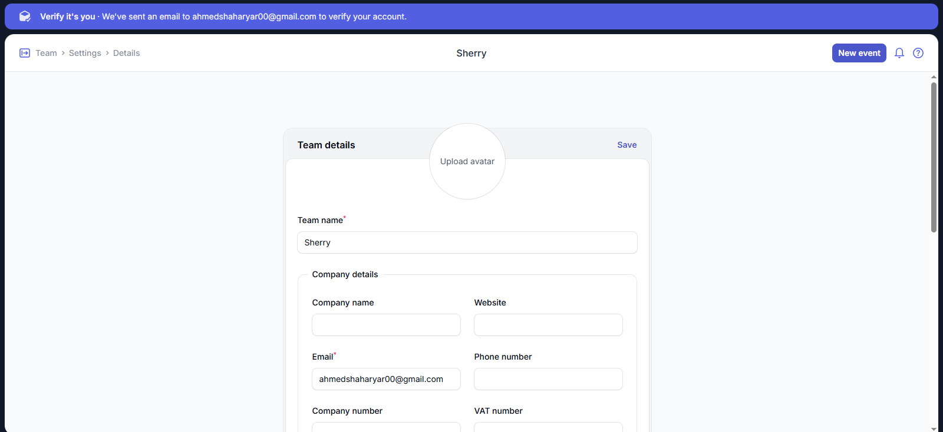Click the New event button
The image size is (943, 432).
click(x=859, y=53)
